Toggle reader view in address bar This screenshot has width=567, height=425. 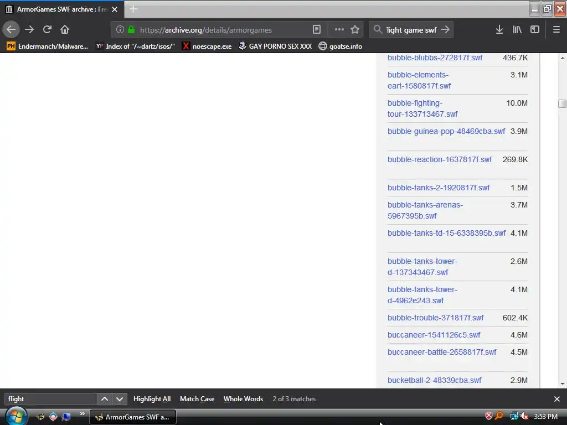pyautogui.click(x=316, y=30)
